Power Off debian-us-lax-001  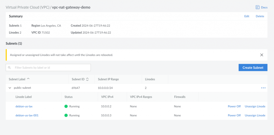point(234,115)
